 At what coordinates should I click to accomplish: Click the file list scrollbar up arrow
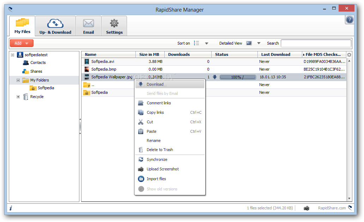(x=349, y=61)
